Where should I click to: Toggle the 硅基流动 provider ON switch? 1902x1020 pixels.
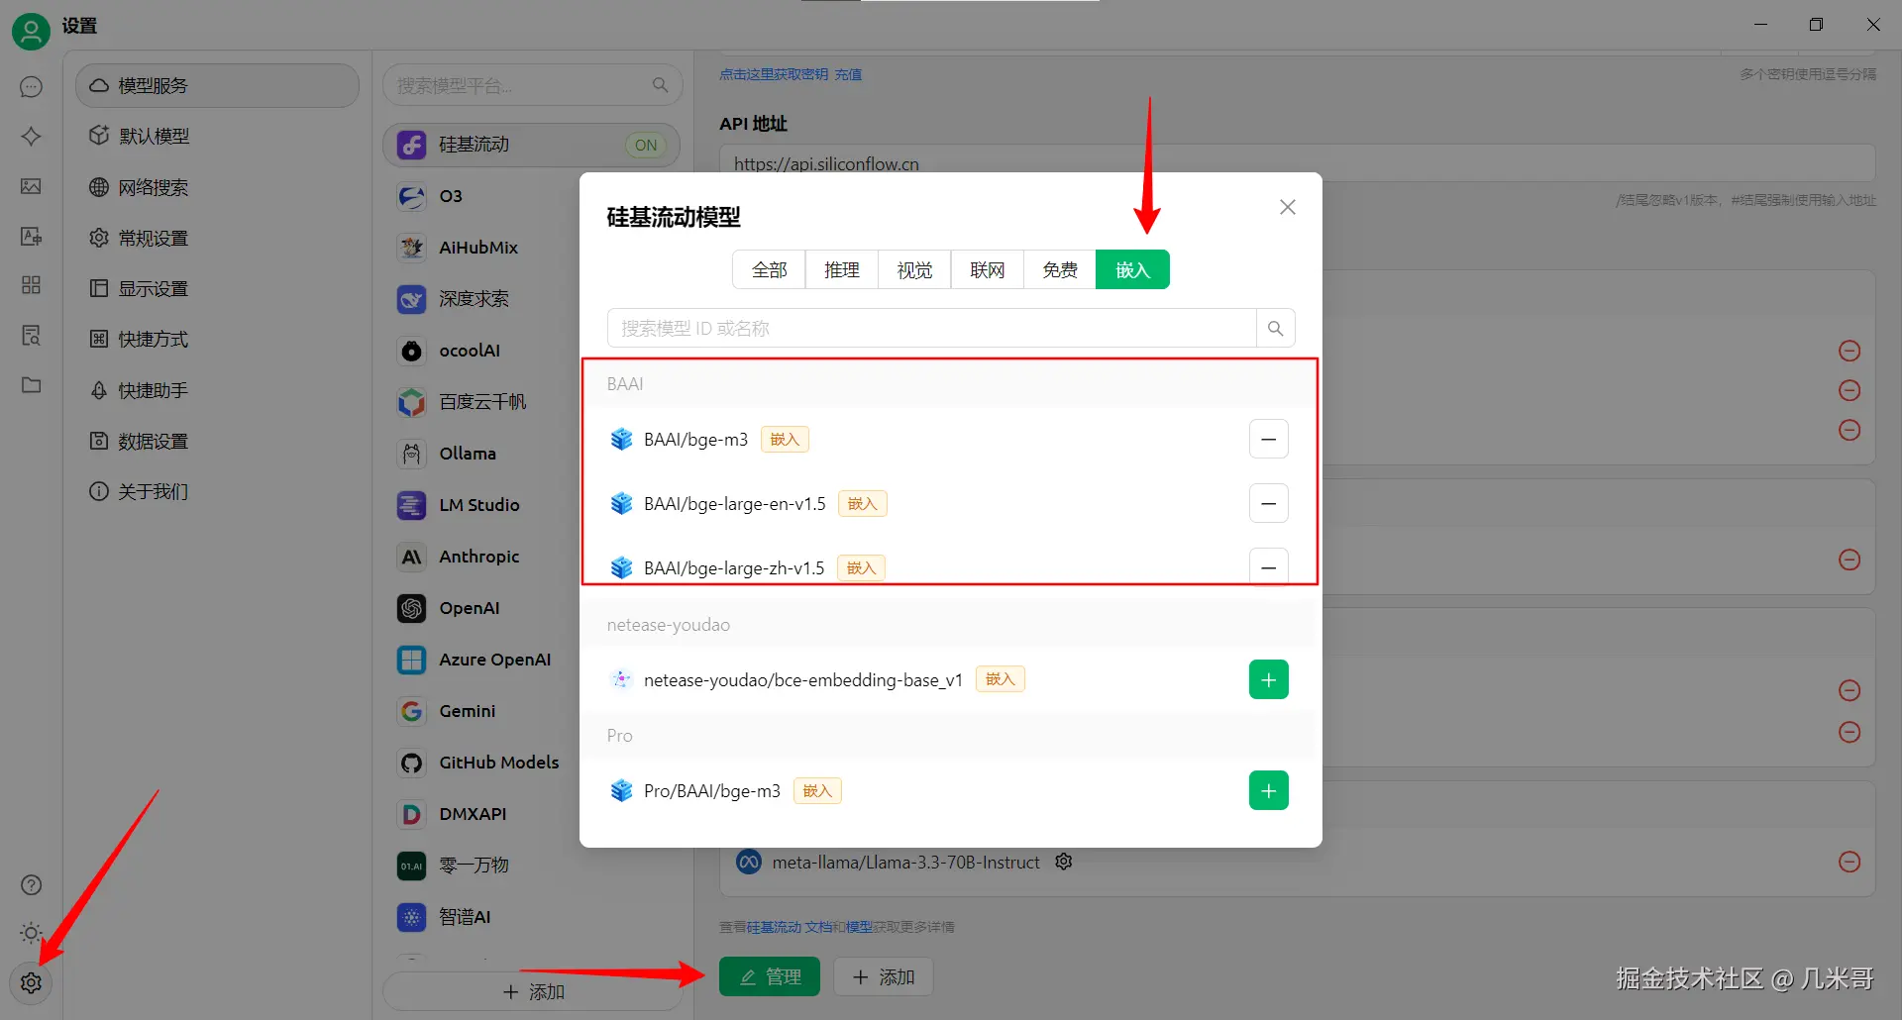pyautogui.click(x=645, y=145)
